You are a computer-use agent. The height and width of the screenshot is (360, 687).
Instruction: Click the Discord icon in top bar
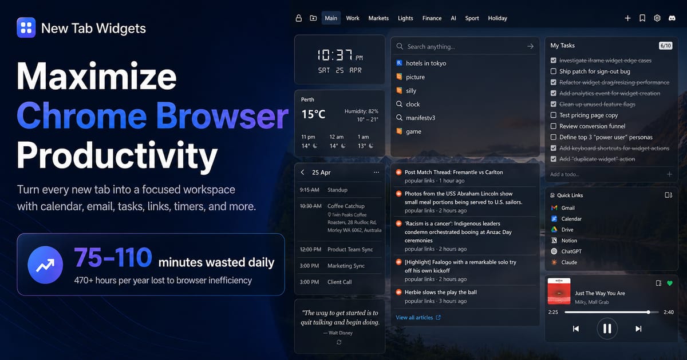point(672,18)
